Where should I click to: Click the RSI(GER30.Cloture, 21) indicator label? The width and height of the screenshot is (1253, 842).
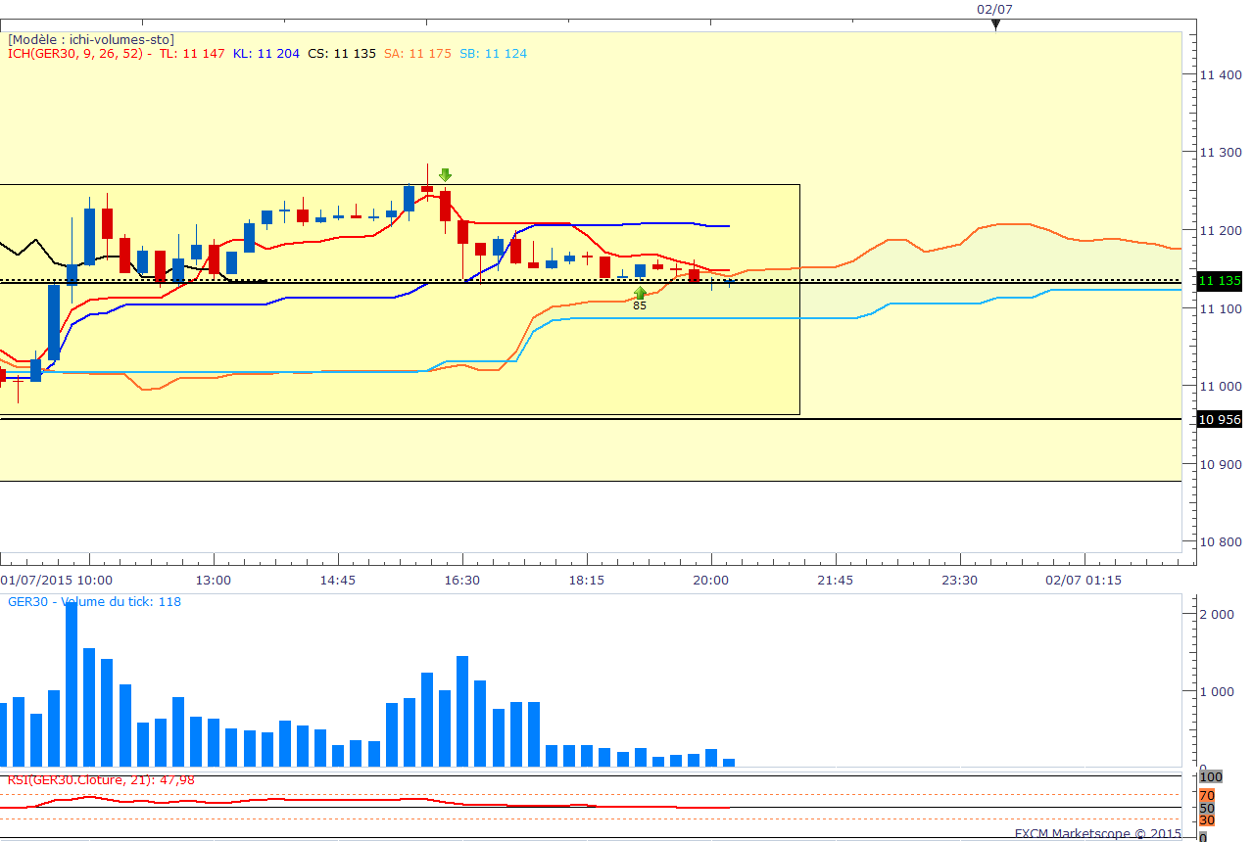[101, 779]
